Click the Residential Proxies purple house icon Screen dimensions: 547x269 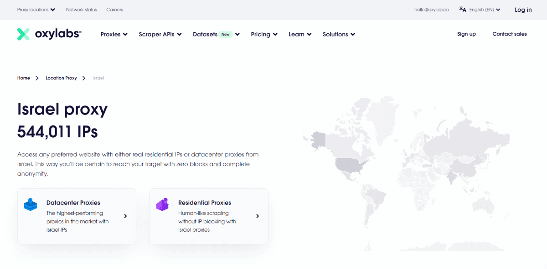point(162,204)
